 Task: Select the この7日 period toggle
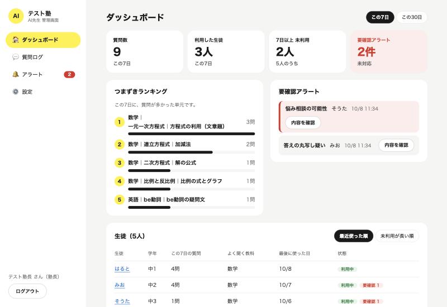(x=380, y=17)
